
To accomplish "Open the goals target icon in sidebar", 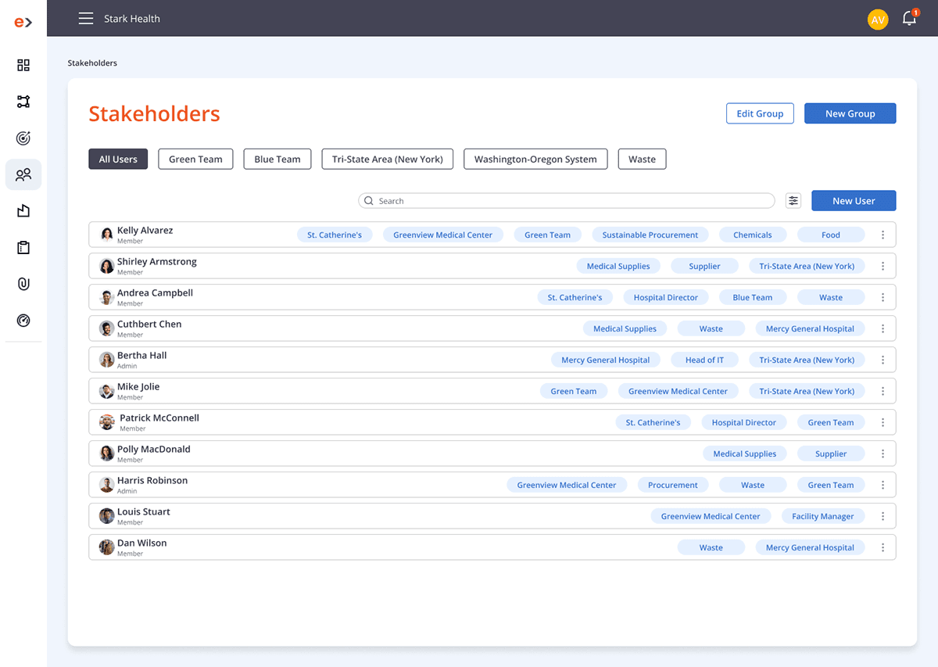I will pos(23,138).
